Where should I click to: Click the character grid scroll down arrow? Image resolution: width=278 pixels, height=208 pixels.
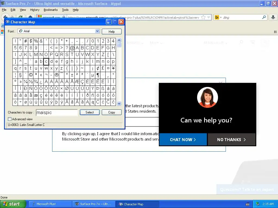click(119, 104)
